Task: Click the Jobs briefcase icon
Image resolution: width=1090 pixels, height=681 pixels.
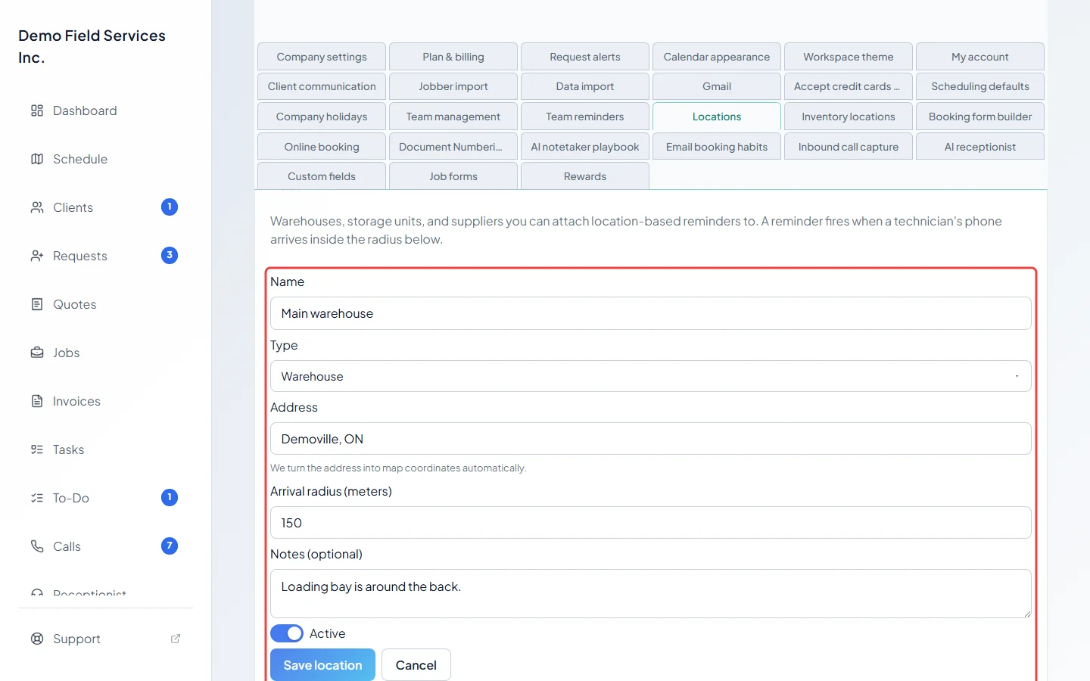Action: tap(37, 353)
